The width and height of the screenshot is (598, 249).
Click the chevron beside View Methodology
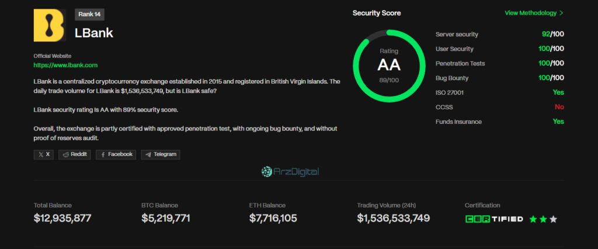pos(561,13)
